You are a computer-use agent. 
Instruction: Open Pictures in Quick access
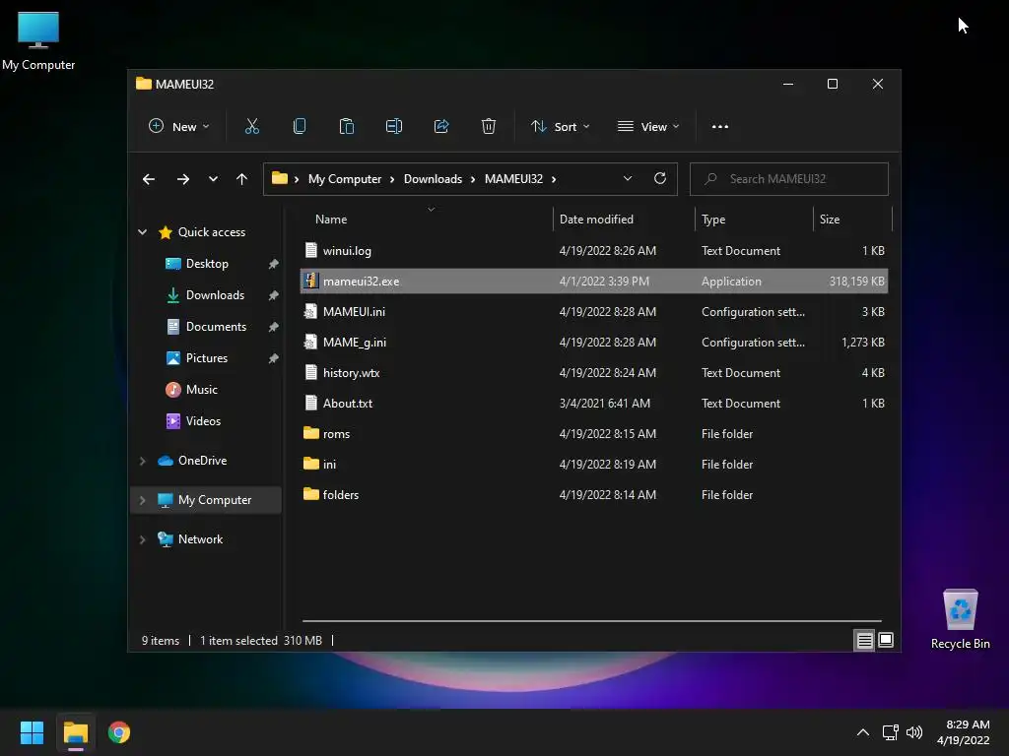click(x=207, y=358)
